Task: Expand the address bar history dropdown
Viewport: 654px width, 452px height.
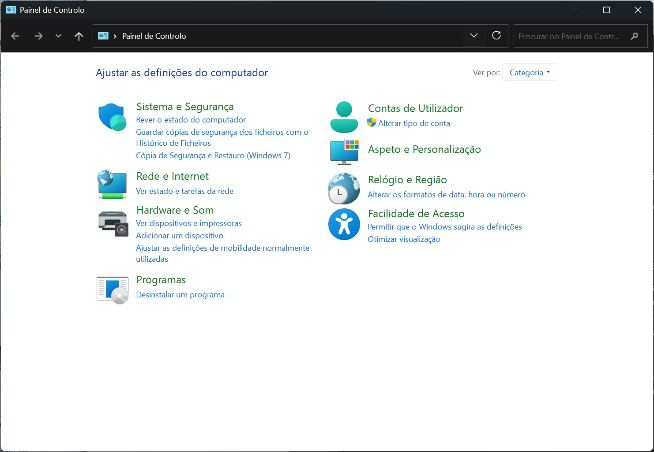Action: 474,36
